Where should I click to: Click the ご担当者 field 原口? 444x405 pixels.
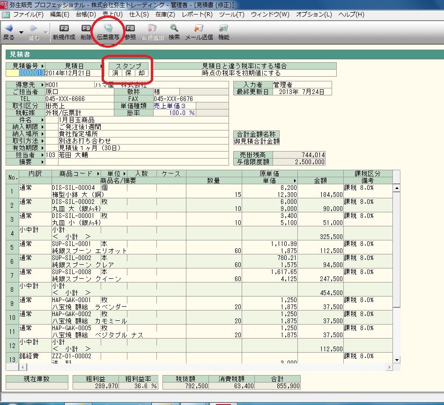(79, 92)
